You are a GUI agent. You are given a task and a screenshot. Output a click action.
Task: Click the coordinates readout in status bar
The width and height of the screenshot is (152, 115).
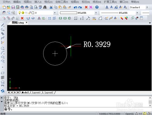pyautogui.click(x=110, y=114)
